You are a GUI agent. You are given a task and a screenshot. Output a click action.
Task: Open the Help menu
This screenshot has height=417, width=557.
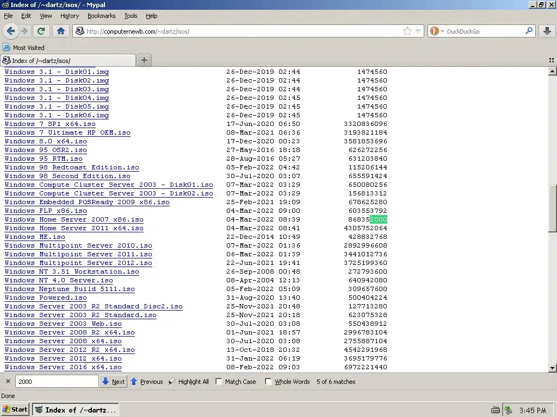(152, 16)
